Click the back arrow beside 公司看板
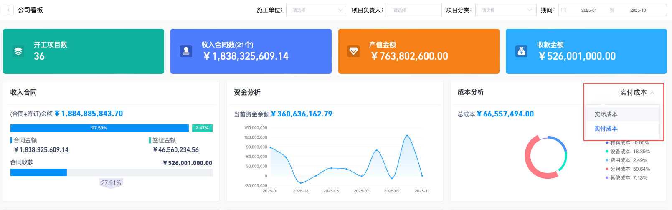Viewport: 672px width, 210px height. tap(8, 10)
